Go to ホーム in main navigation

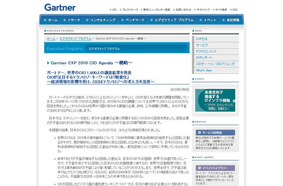pos(53,20)
